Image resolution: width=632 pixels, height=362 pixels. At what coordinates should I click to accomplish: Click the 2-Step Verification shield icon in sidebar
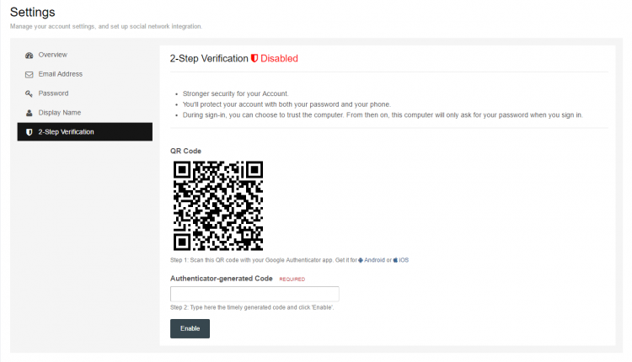tap(29, 132)
